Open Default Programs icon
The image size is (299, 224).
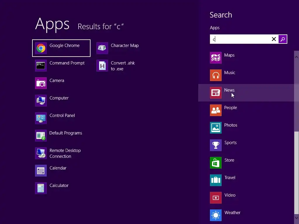pos(41,136)
